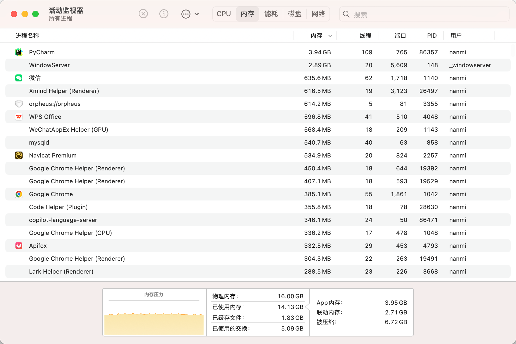This screenshot has width=516, height=344.
Task: Toggle sort arrow on 内存 column
Action: click(x=330, y=36)
